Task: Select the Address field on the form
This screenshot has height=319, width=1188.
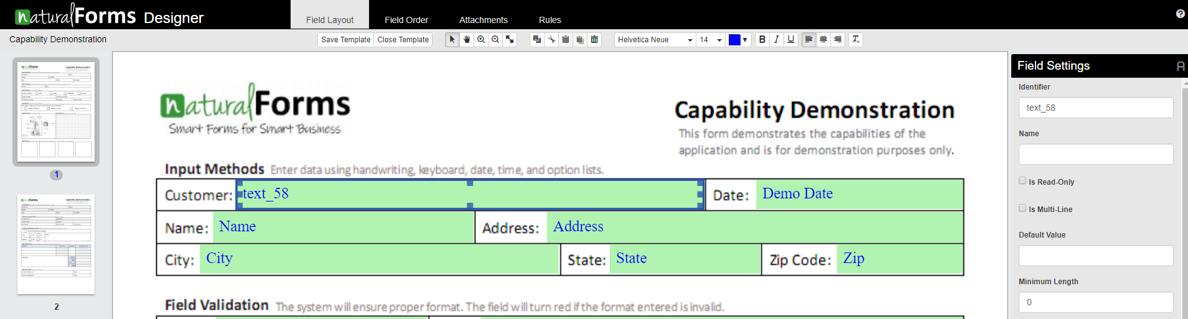Action: (755, 227)
